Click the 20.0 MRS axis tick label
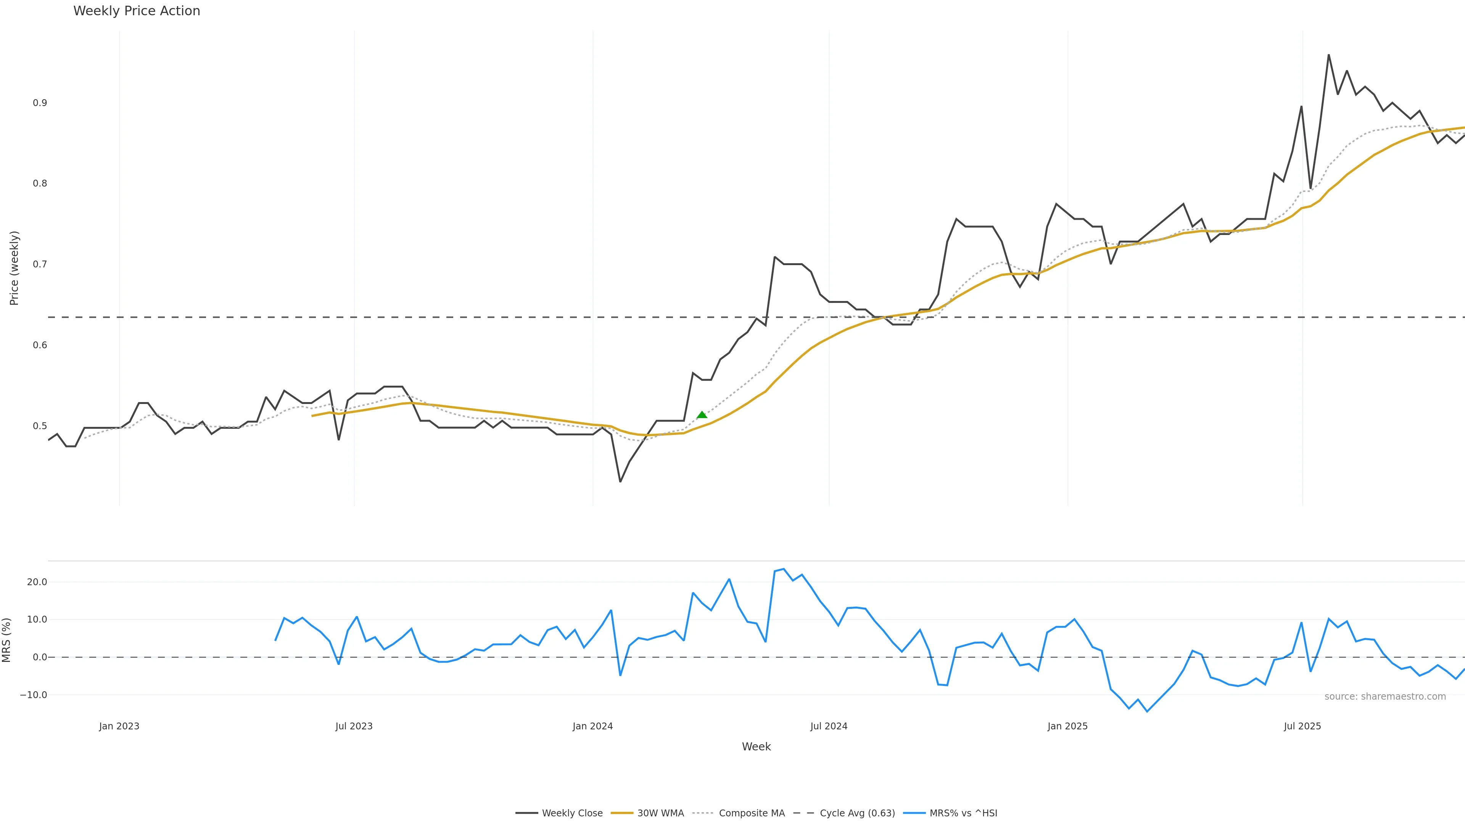 37,582
